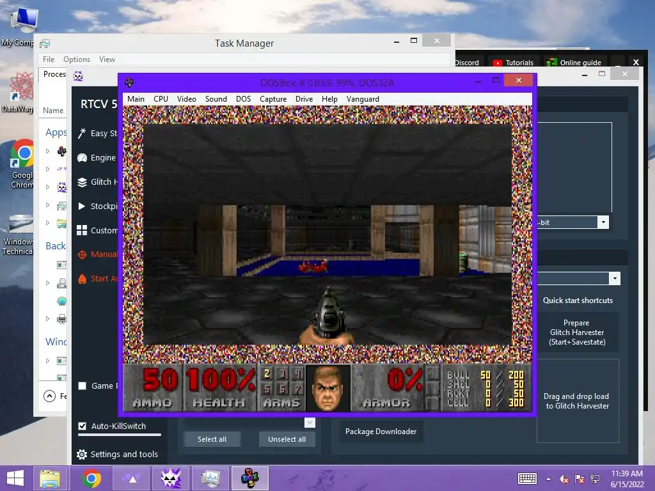Viewport: 655px width, 491px height.
Task: Click the Unselect all button
Action: (287, 439)
